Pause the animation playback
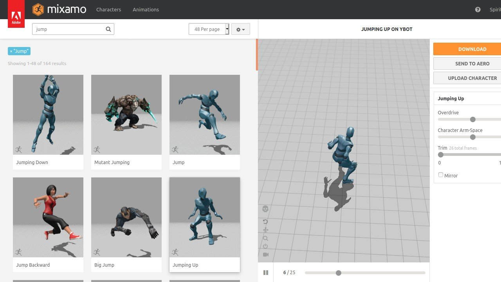This screenshot has height=282, width=501. coord(266,273)
